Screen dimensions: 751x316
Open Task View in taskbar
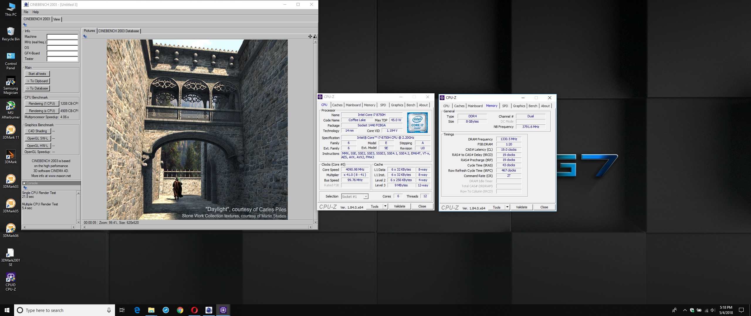pyautogui.click(x=122, y=310)
